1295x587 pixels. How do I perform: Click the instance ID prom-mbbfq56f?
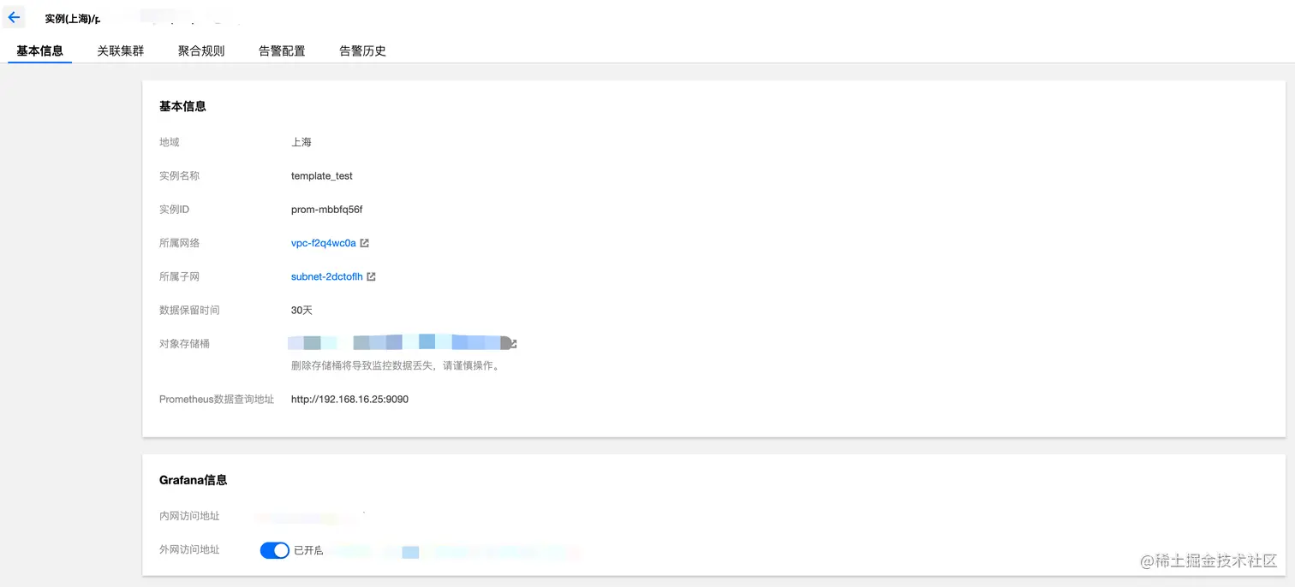(327, 210)
